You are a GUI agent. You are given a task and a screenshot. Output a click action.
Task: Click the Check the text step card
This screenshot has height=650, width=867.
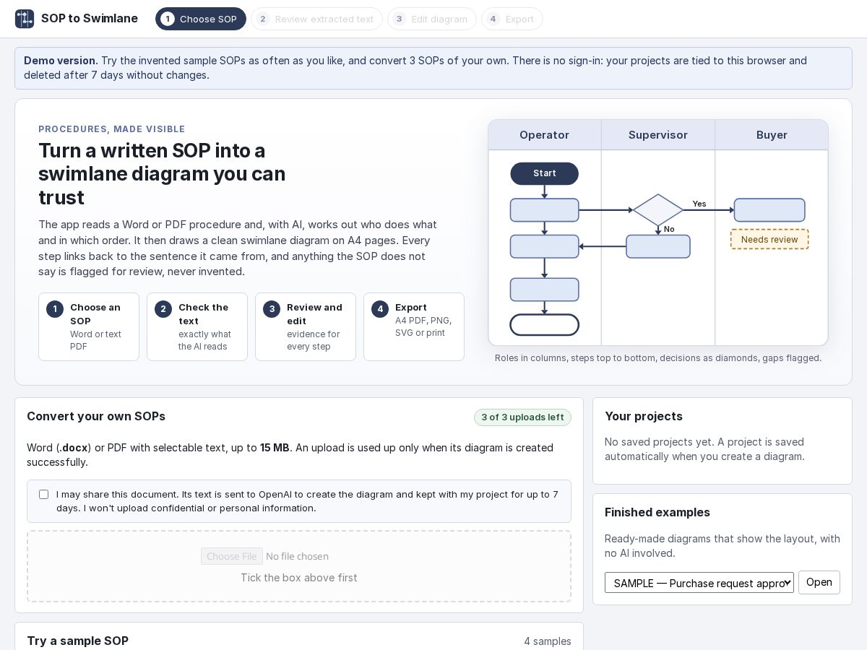(197, 326)
